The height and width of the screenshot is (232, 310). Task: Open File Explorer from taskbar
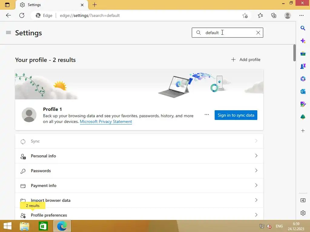tap(25, 226)
